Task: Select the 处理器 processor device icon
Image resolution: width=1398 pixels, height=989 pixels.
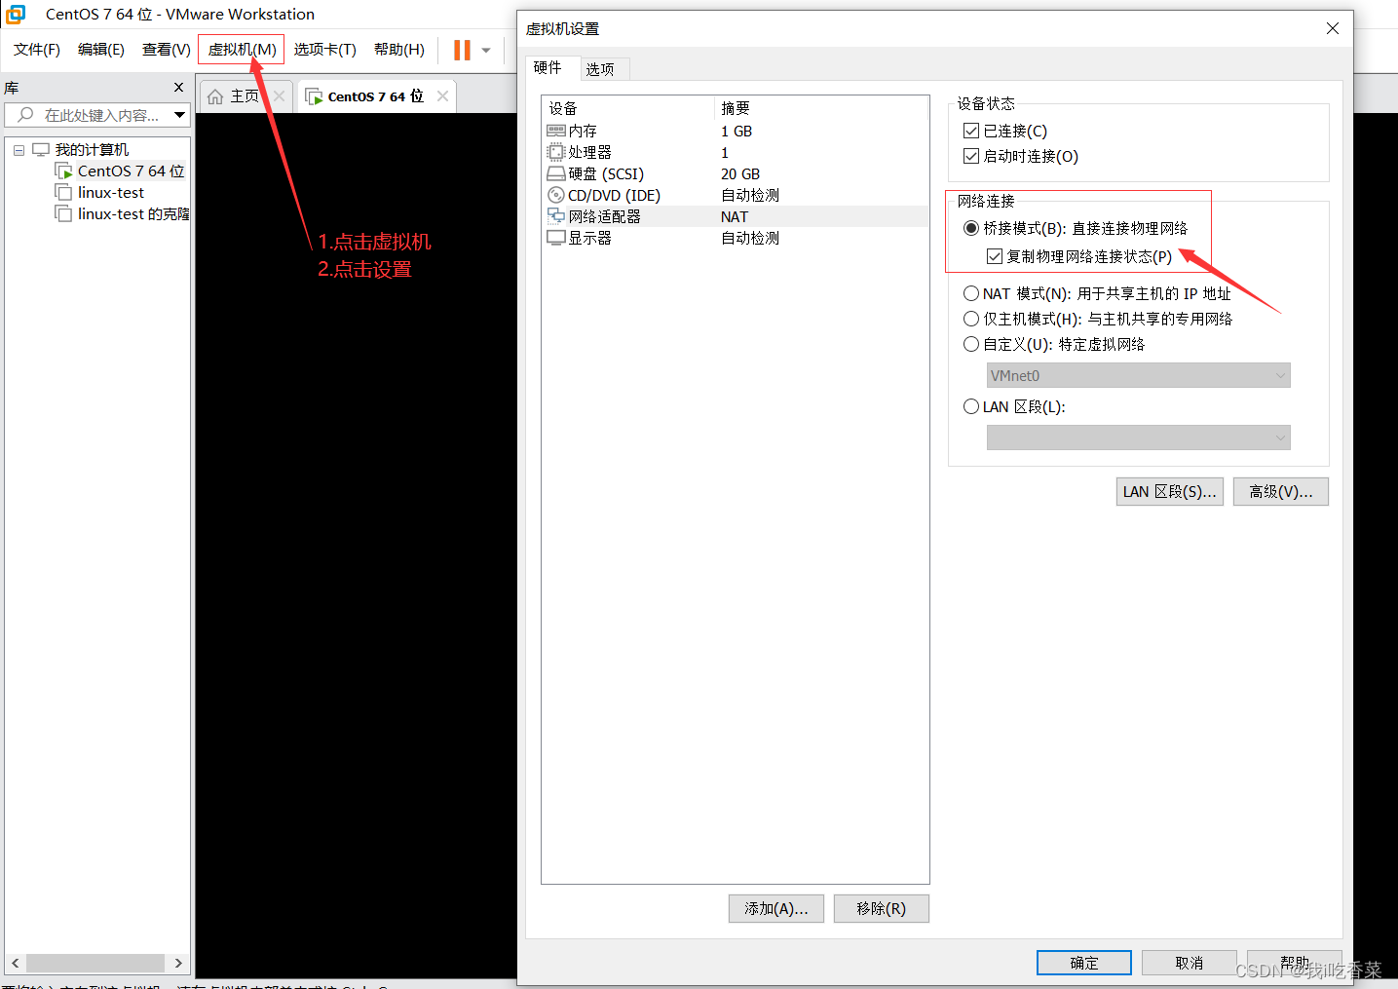Action: pyautogui.click(x=556, y=152)
